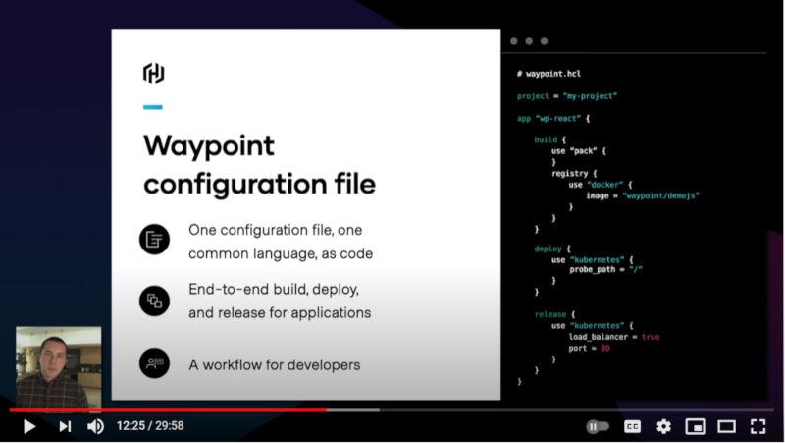Click 'One configuration file, one' text

[276, 230]
